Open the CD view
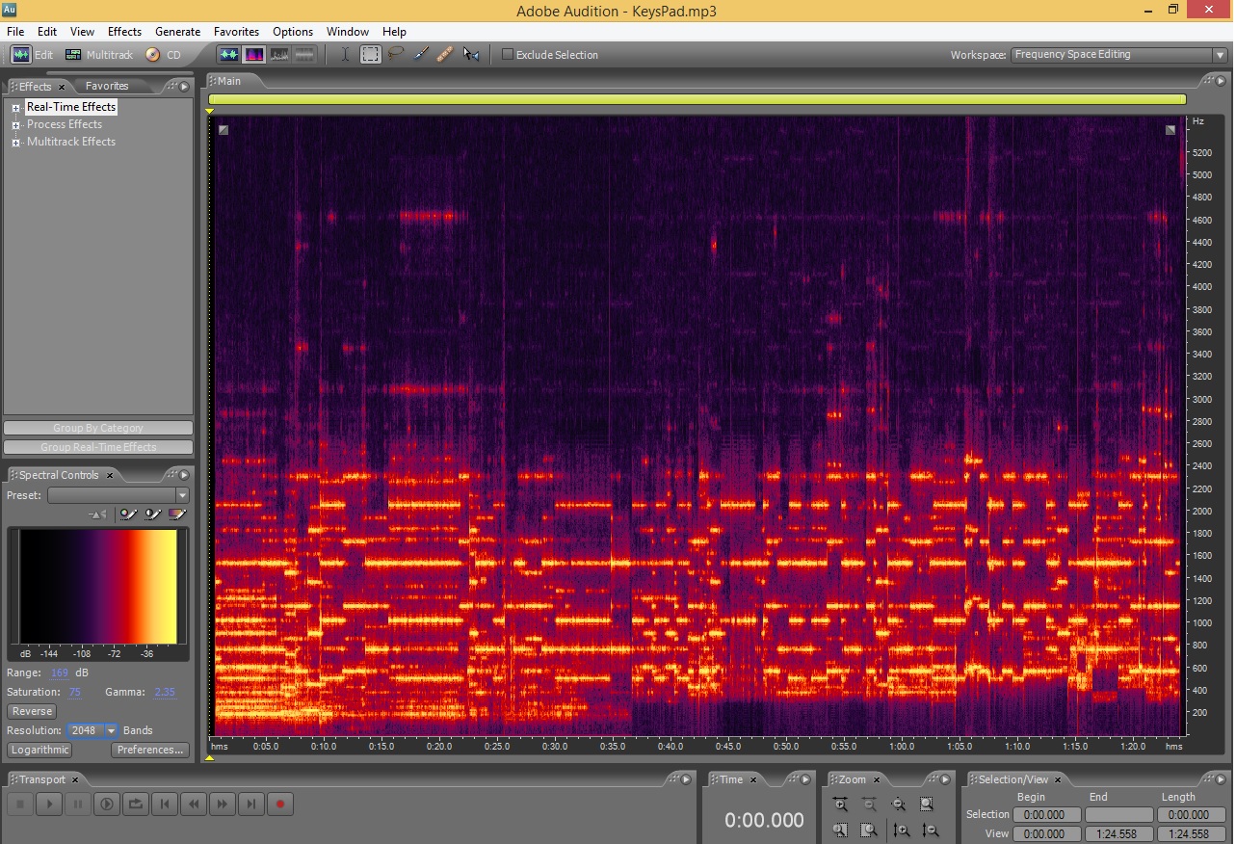Screen dimensions: 1236x844 tap(164, 55)
